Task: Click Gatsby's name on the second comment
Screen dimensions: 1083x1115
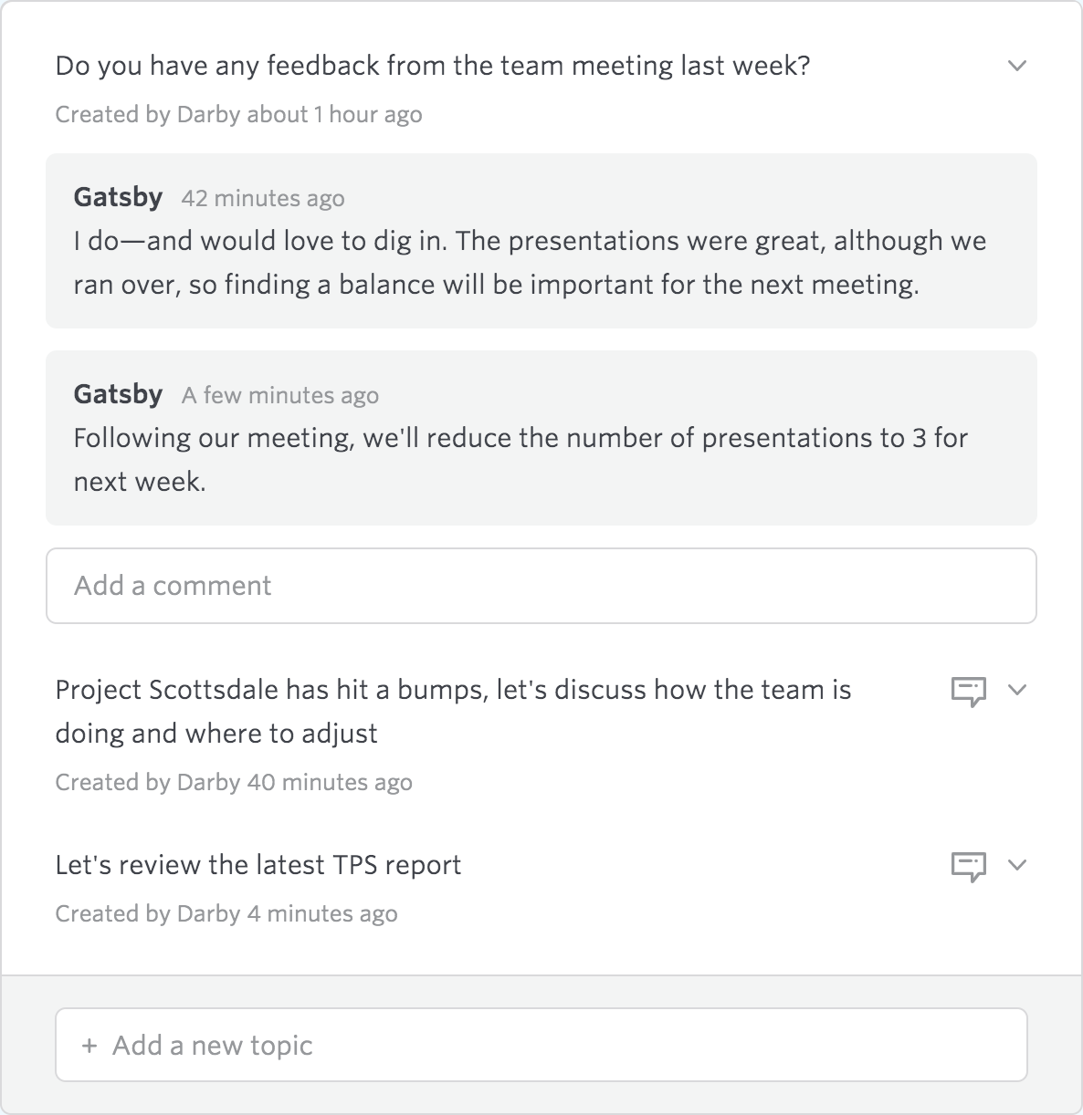Action: point(118,394)
